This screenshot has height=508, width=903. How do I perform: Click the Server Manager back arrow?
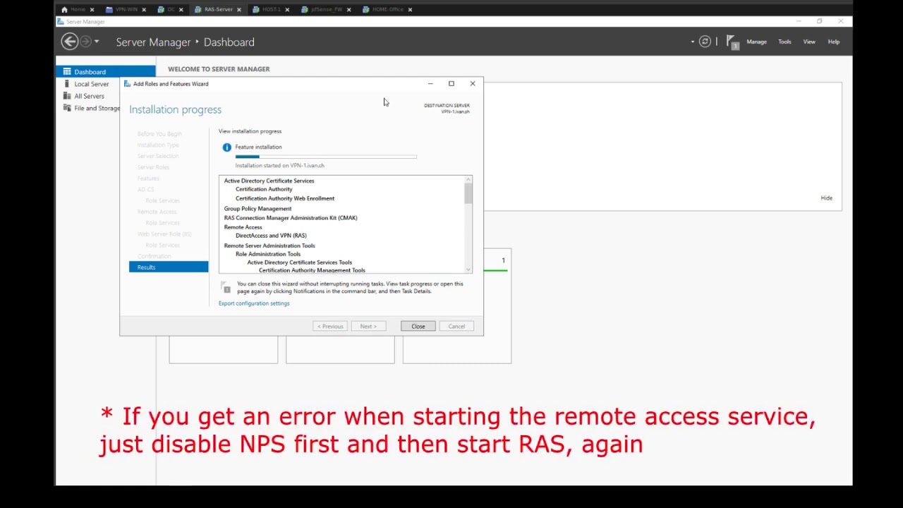(x=69, y=42)
